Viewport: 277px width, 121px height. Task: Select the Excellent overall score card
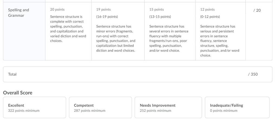(34, 107)
